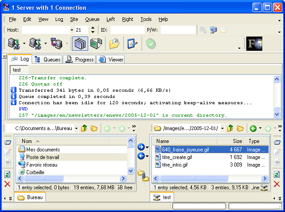Click the transfer left blue arrow button
This screenshot has height=212, width=285.
click(x=142, y=155)
